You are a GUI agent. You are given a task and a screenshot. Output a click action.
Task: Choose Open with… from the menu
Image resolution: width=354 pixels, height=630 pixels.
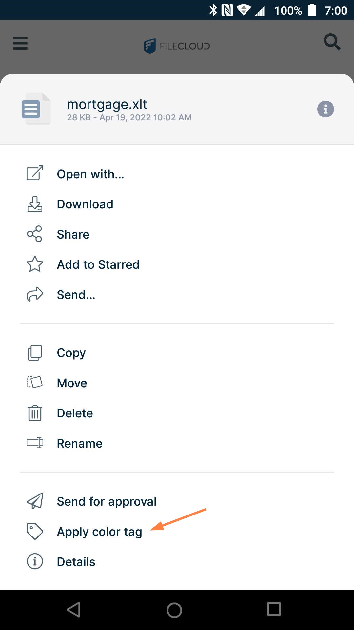90,174
